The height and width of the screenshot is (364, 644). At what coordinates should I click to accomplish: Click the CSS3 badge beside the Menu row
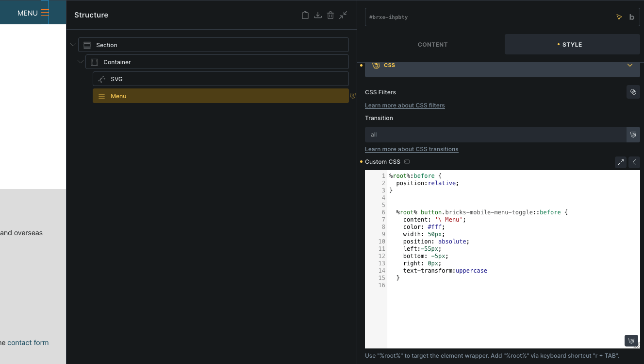pyautogui.click(x=353, y=96)
